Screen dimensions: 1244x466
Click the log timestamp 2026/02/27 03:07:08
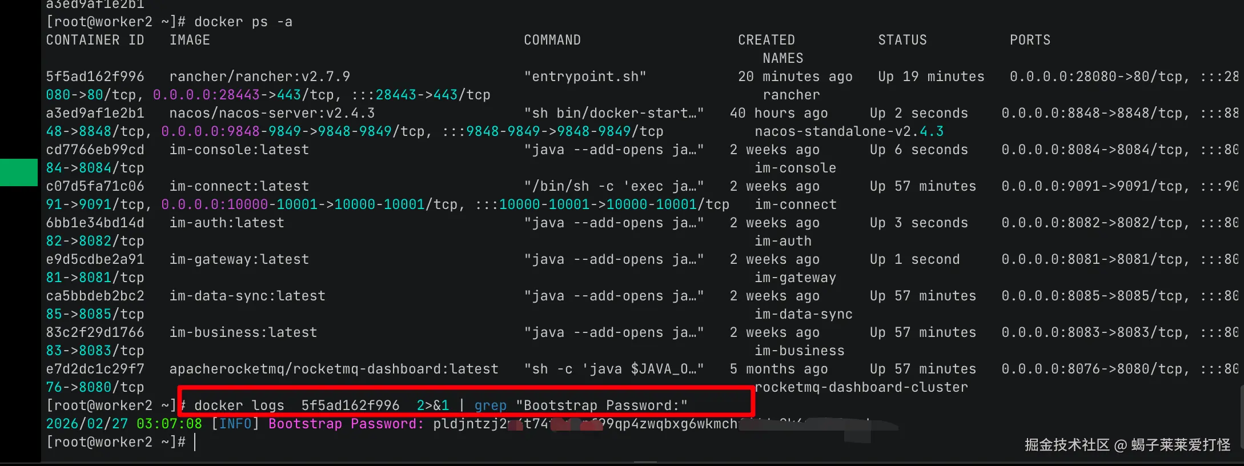point(124,424)
